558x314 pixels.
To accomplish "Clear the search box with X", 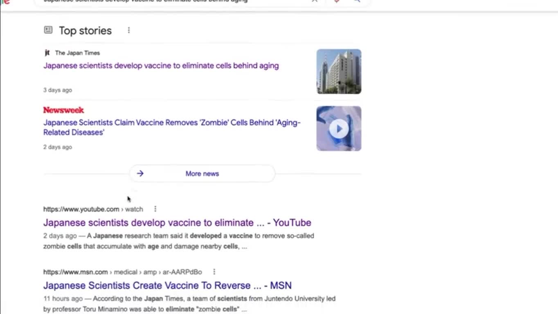I will click(x=315, y=1).
